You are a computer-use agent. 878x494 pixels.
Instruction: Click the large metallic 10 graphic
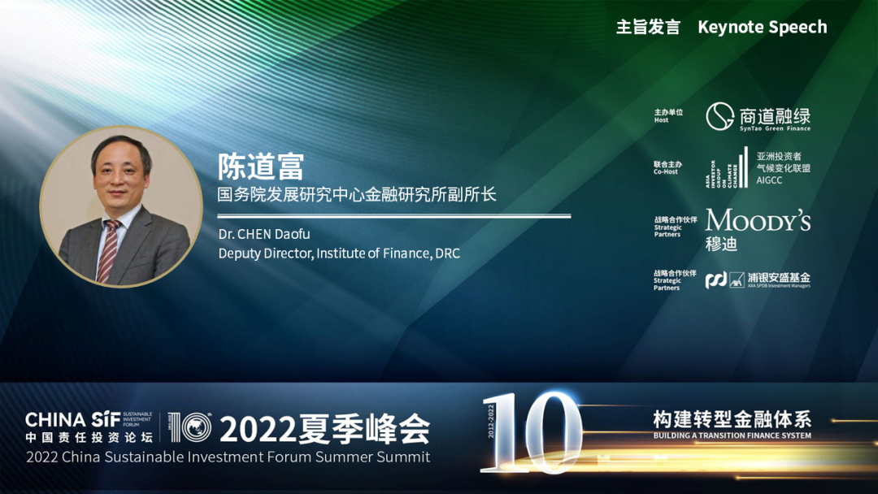(532, 431)
